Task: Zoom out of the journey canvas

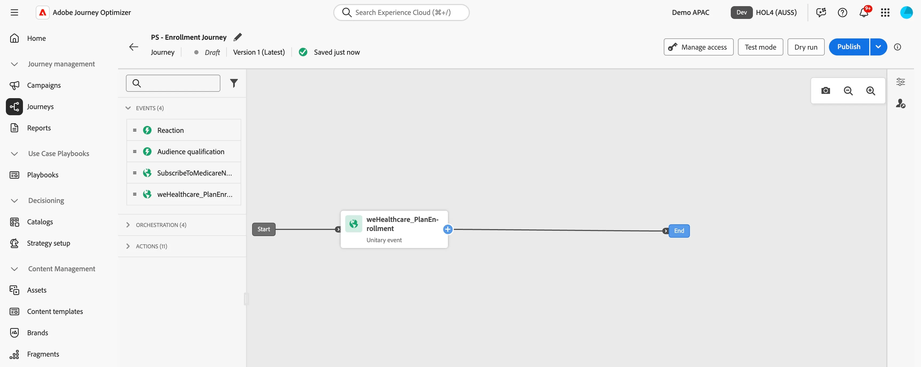Action: tap(848, 91)
